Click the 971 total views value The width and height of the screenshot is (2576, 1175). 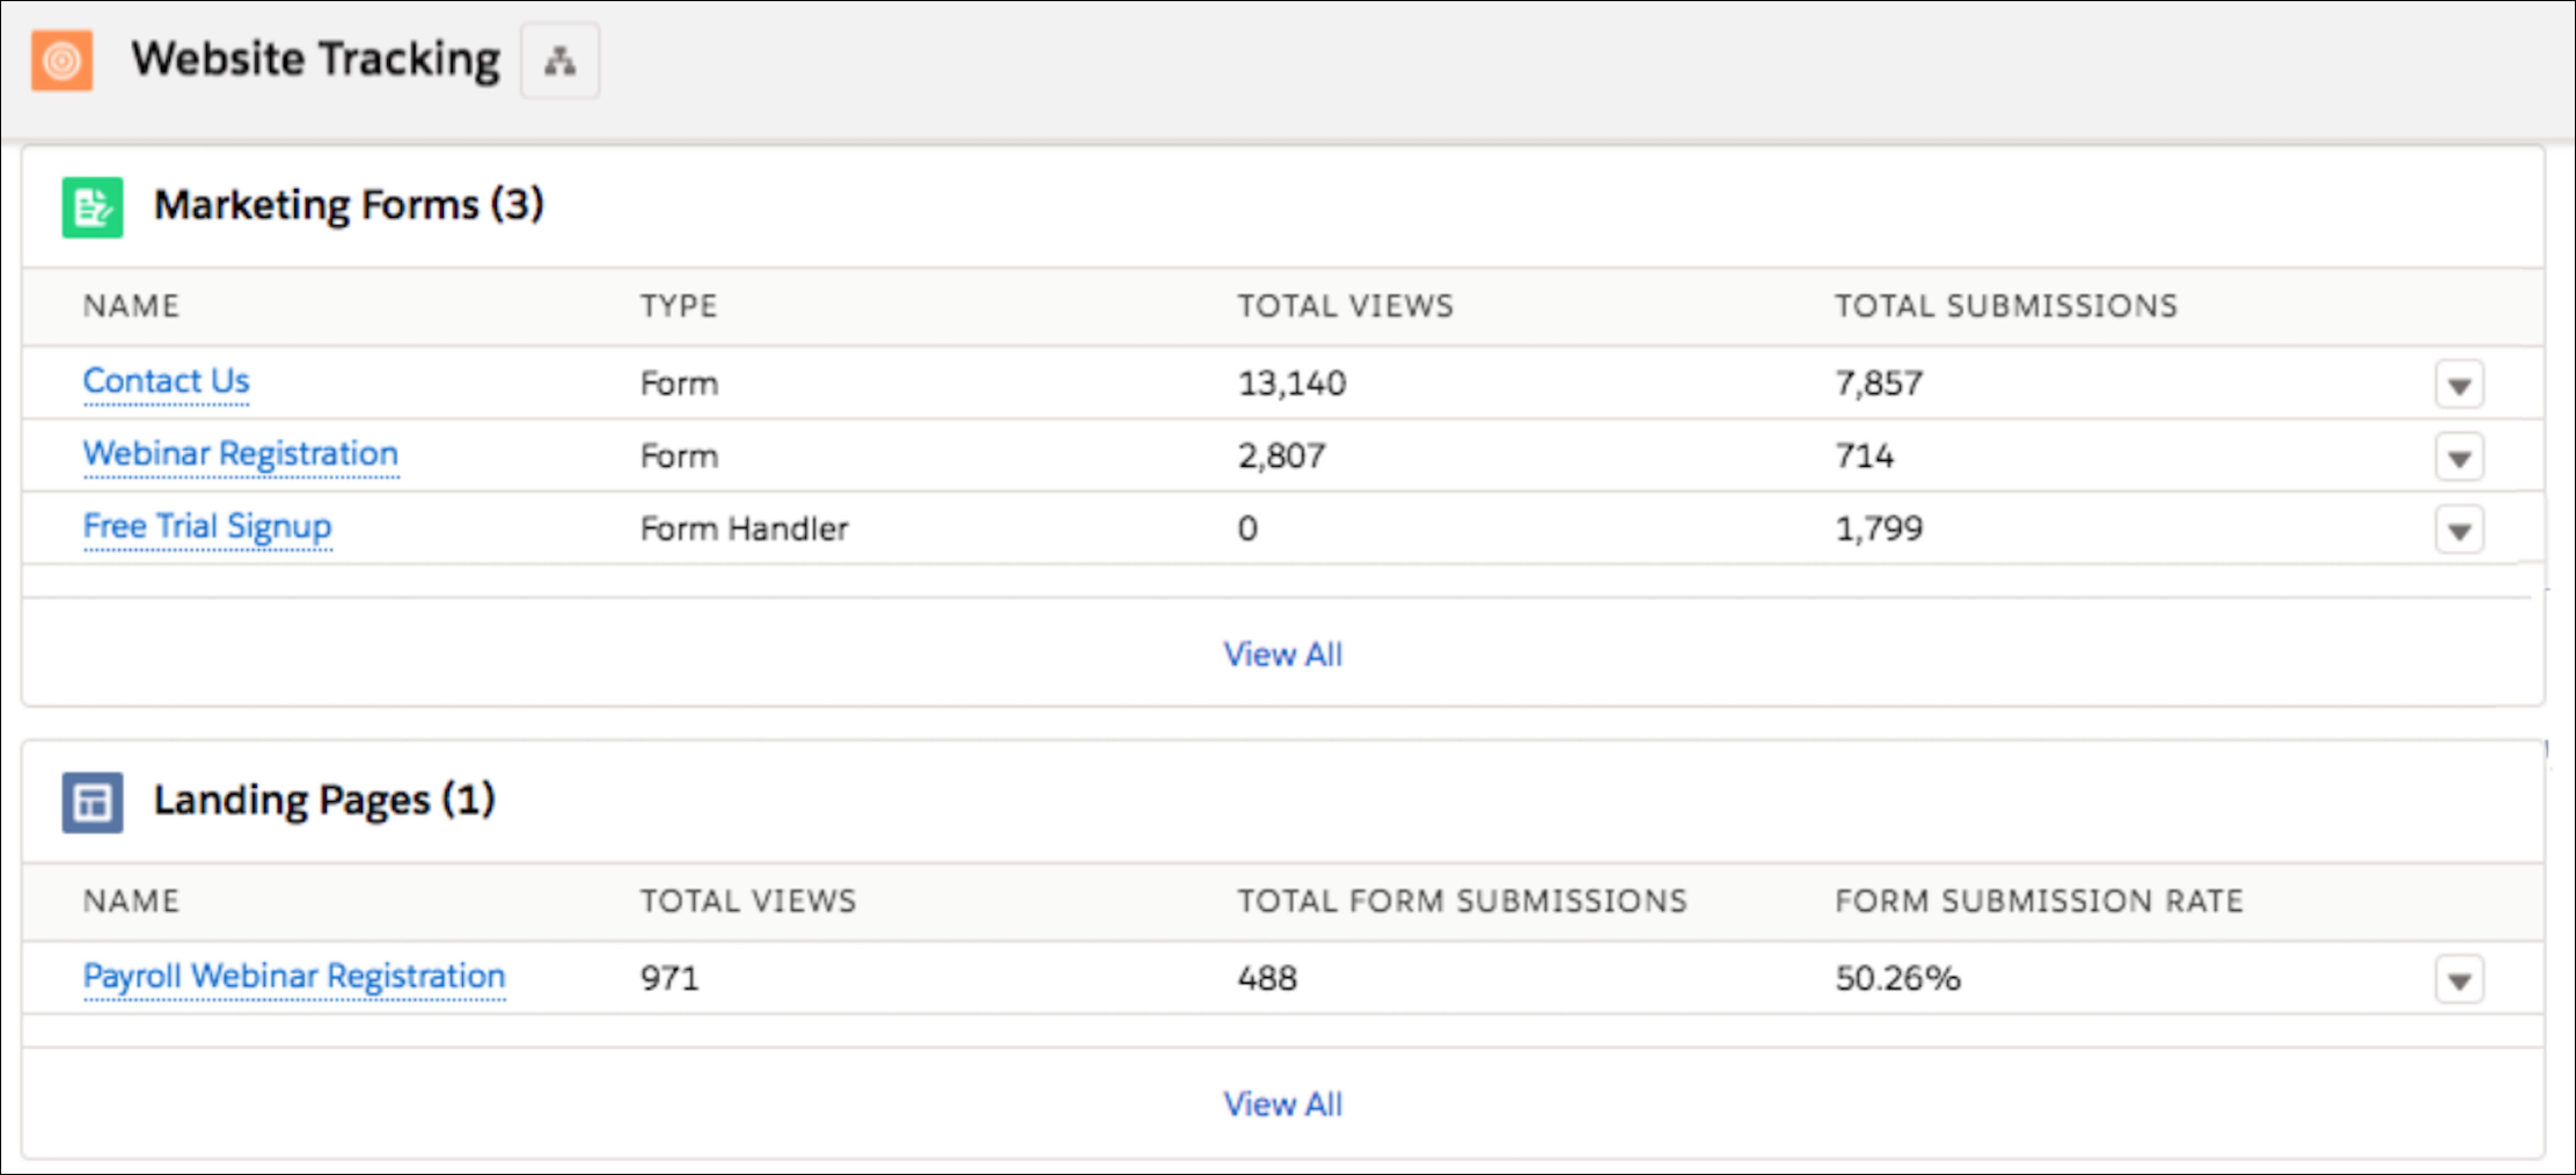point(670,979)
